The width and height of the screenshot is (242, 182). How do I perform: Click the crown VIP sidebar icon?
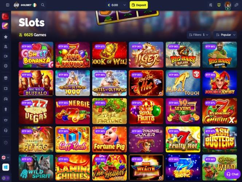click(6, 120)
